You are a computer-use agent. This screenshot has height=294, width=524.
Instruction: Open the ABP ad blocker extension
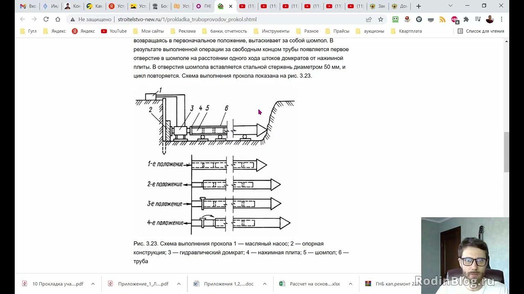tap(454, 19)
